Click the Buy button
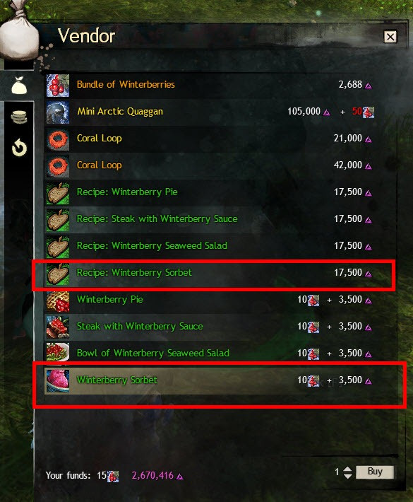The width and height of the screenshot is (413, 502). tap(375, 472)
